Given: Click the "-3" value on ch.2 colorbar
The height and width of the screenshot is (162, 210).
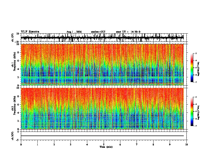Looking at the screenshot, I should tap(196, 97).
